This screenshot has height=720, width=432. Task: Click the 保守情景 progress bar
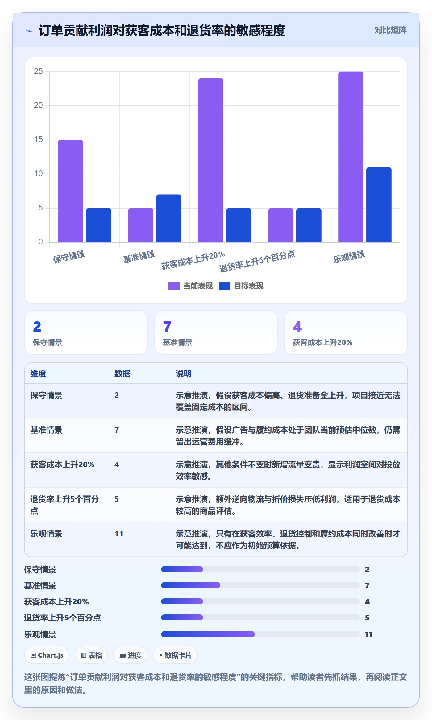pyautogui.click(x=260, y=569)
